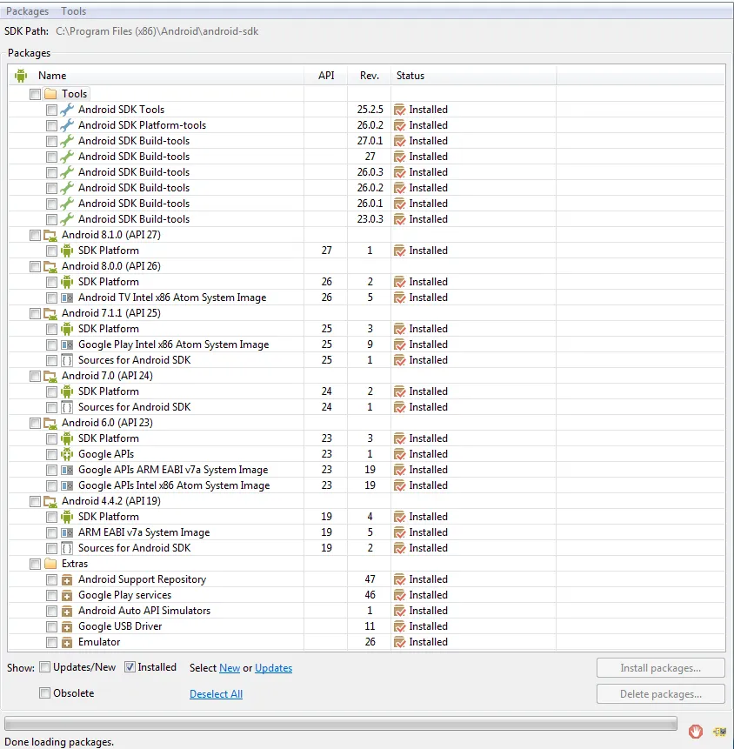Click the sources braces icon for API 25

point(67,360)
